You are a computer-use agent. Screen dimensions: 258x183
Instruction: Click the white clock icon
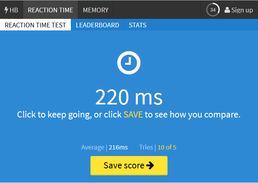tap(129, 63)
